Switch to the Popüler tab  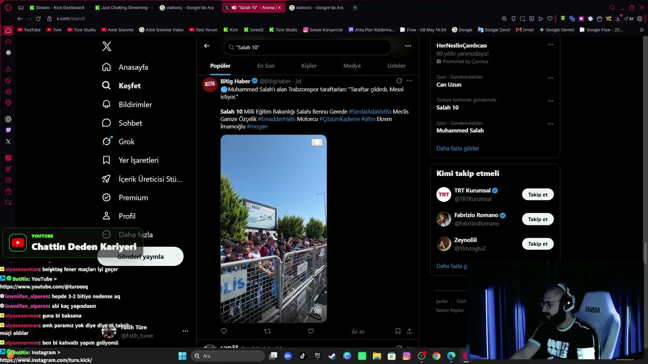[220, 66]
